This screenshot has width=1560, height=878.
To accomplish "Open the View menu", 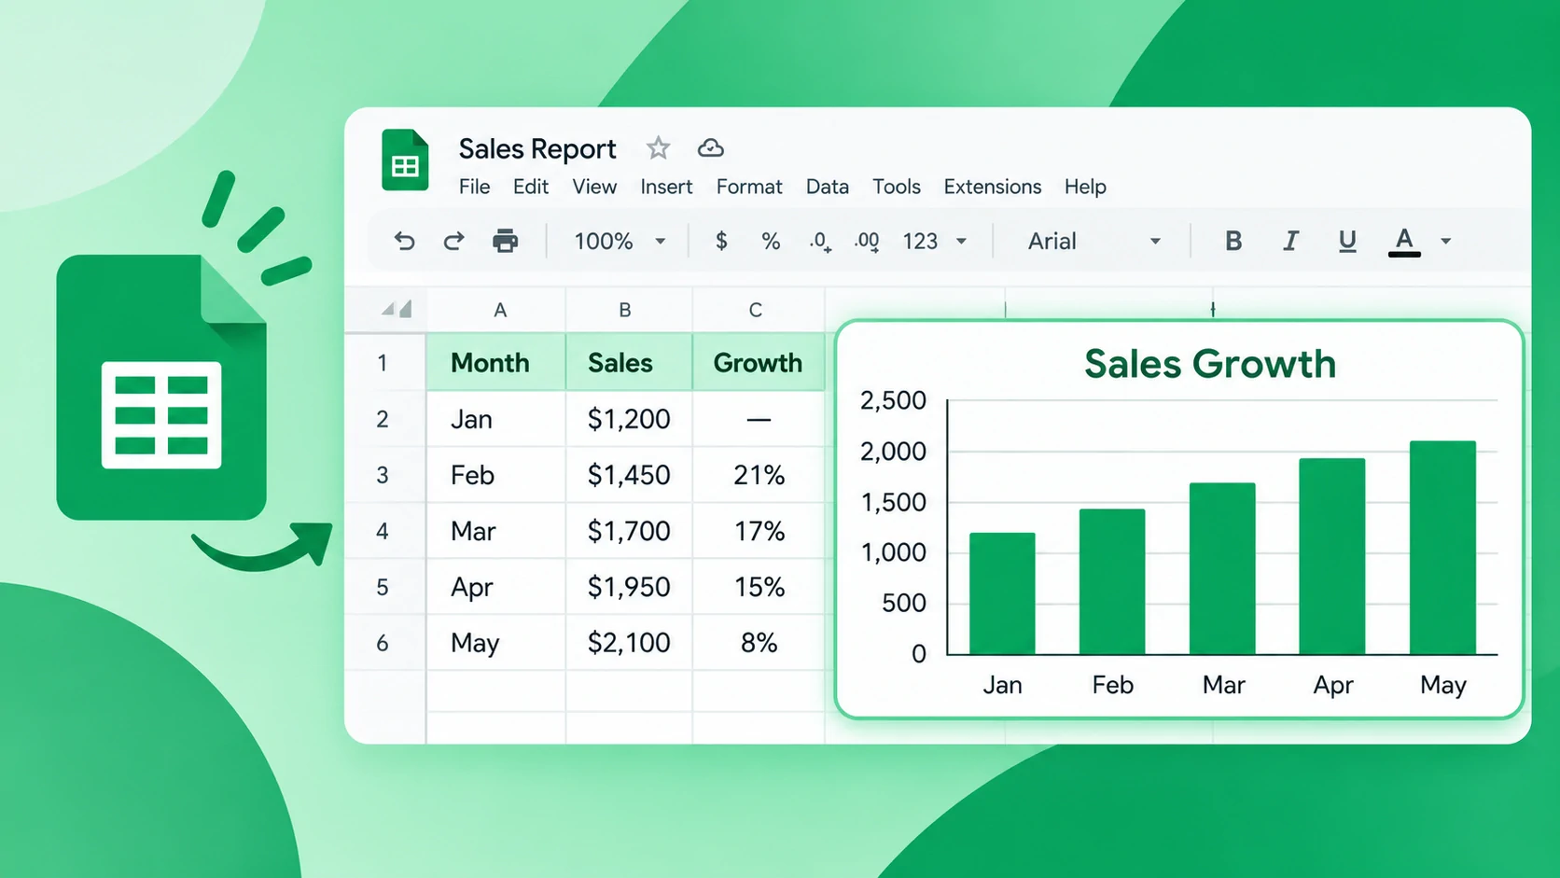I will 594,187.
